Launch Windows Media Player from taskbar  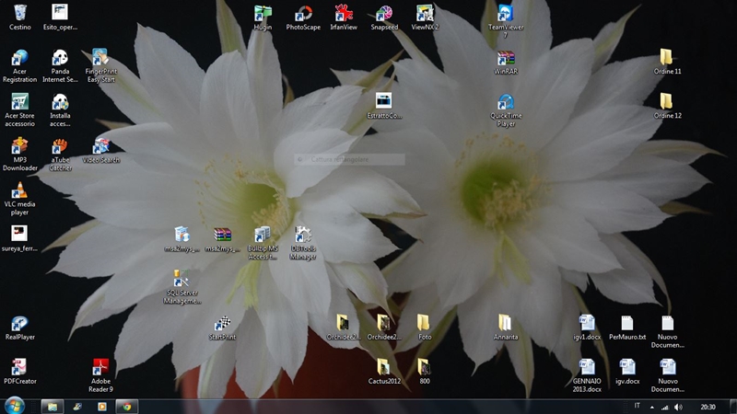coord(102,407)
